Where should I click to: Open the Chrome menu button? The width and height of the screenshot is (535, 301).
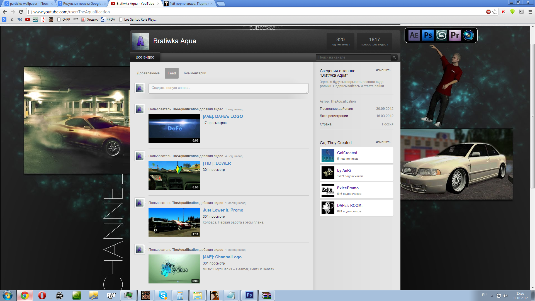coord(530,12)
